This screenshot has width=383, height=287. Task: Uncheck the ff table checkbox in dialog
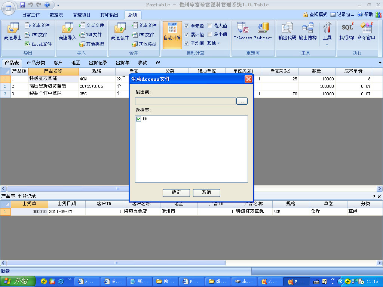point(138,119)
